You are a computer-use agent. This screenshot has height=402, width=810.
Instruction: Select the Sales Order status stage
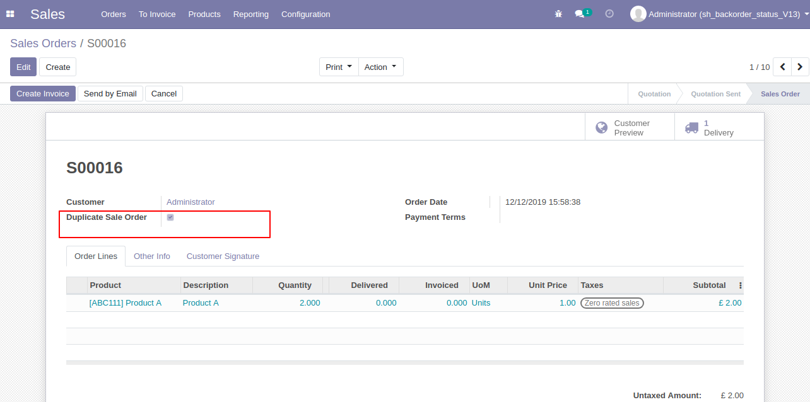click(x=780, y=94)
